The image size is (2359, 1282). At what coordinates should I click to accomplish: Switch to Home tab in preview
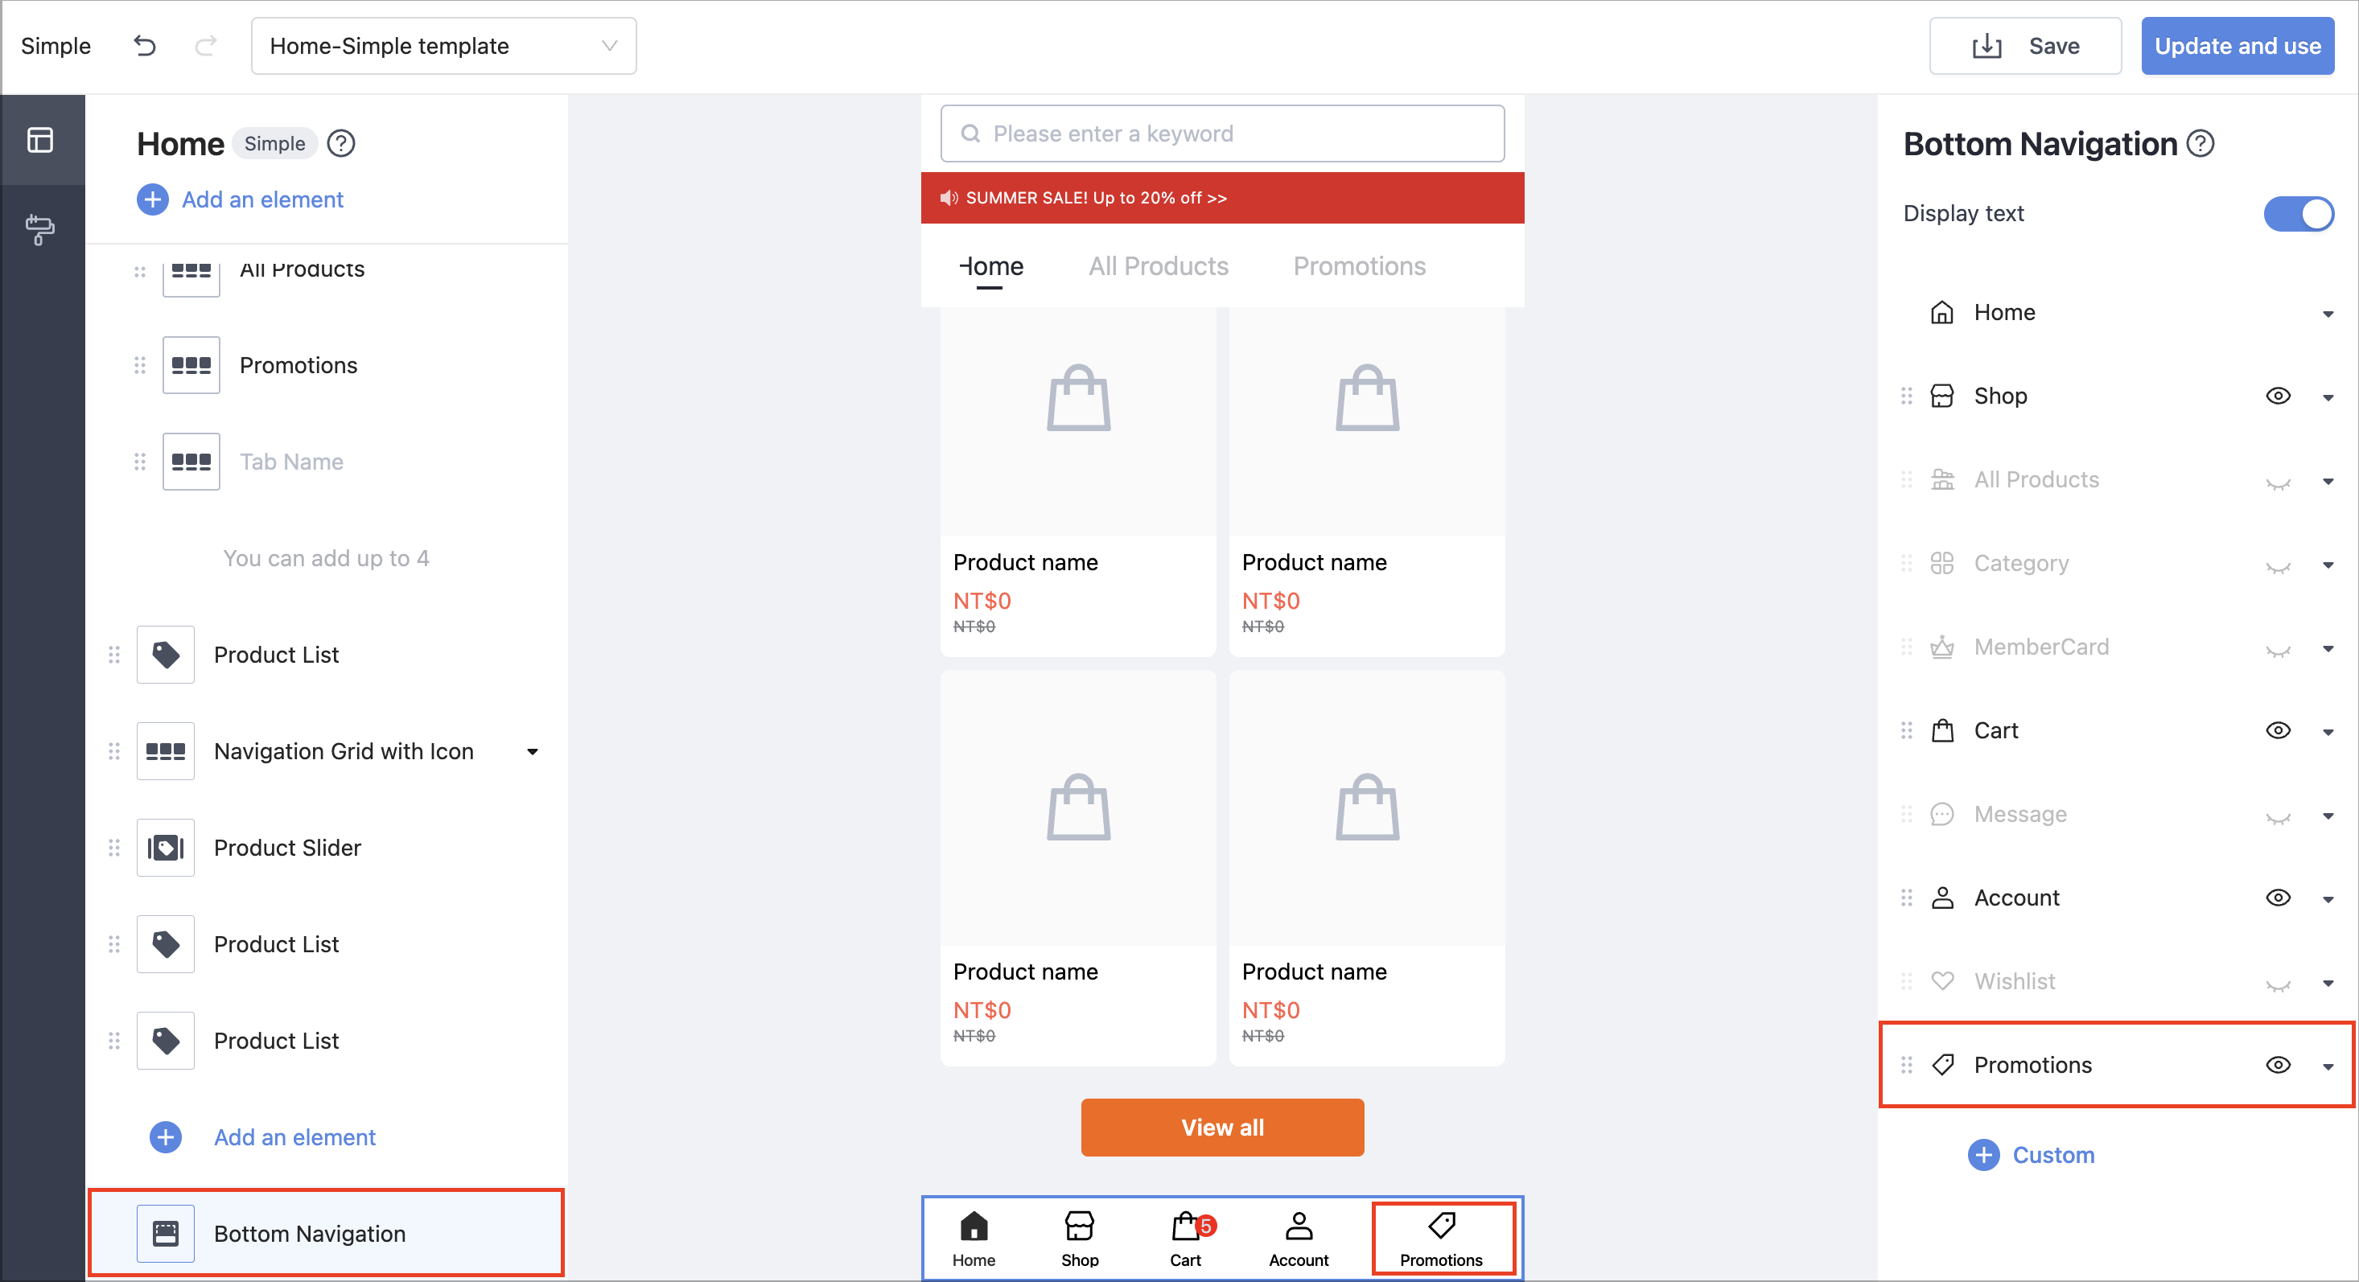click(x=991, y=266)
